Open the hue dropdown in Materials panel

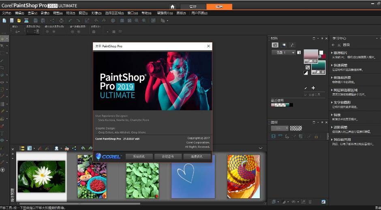coord(283,53)
